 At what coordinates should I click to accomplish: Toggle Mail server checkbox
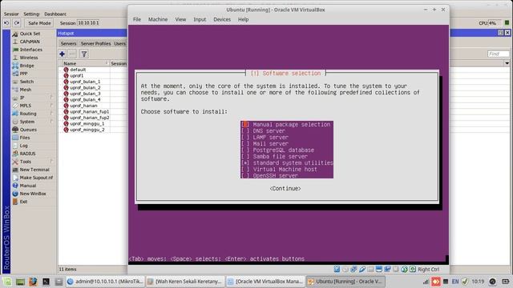pos(245,144)
